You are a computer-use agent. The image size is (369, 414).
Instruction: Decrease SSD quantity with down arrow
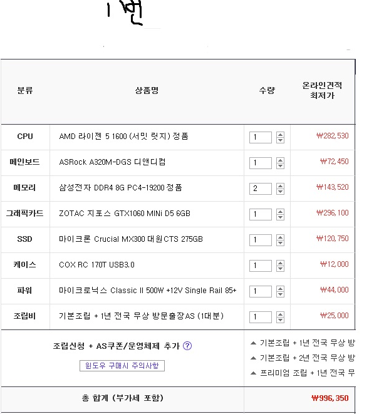280,243
